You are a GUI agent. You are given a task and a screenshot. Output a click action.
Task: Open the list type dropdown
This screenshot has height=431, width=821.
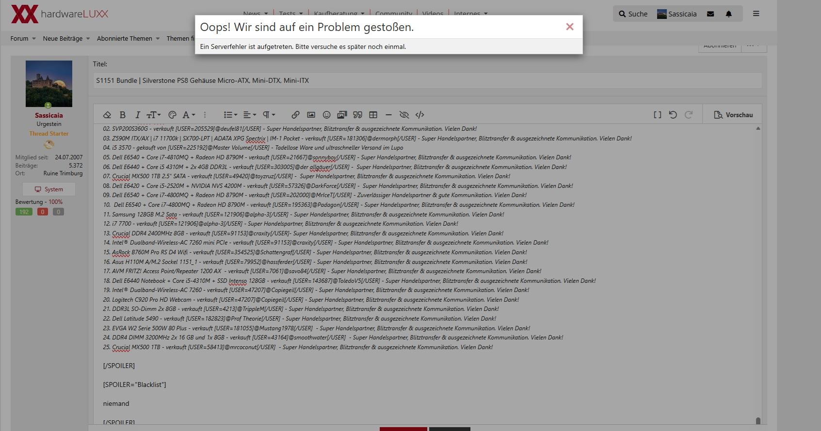coord(230,115)
